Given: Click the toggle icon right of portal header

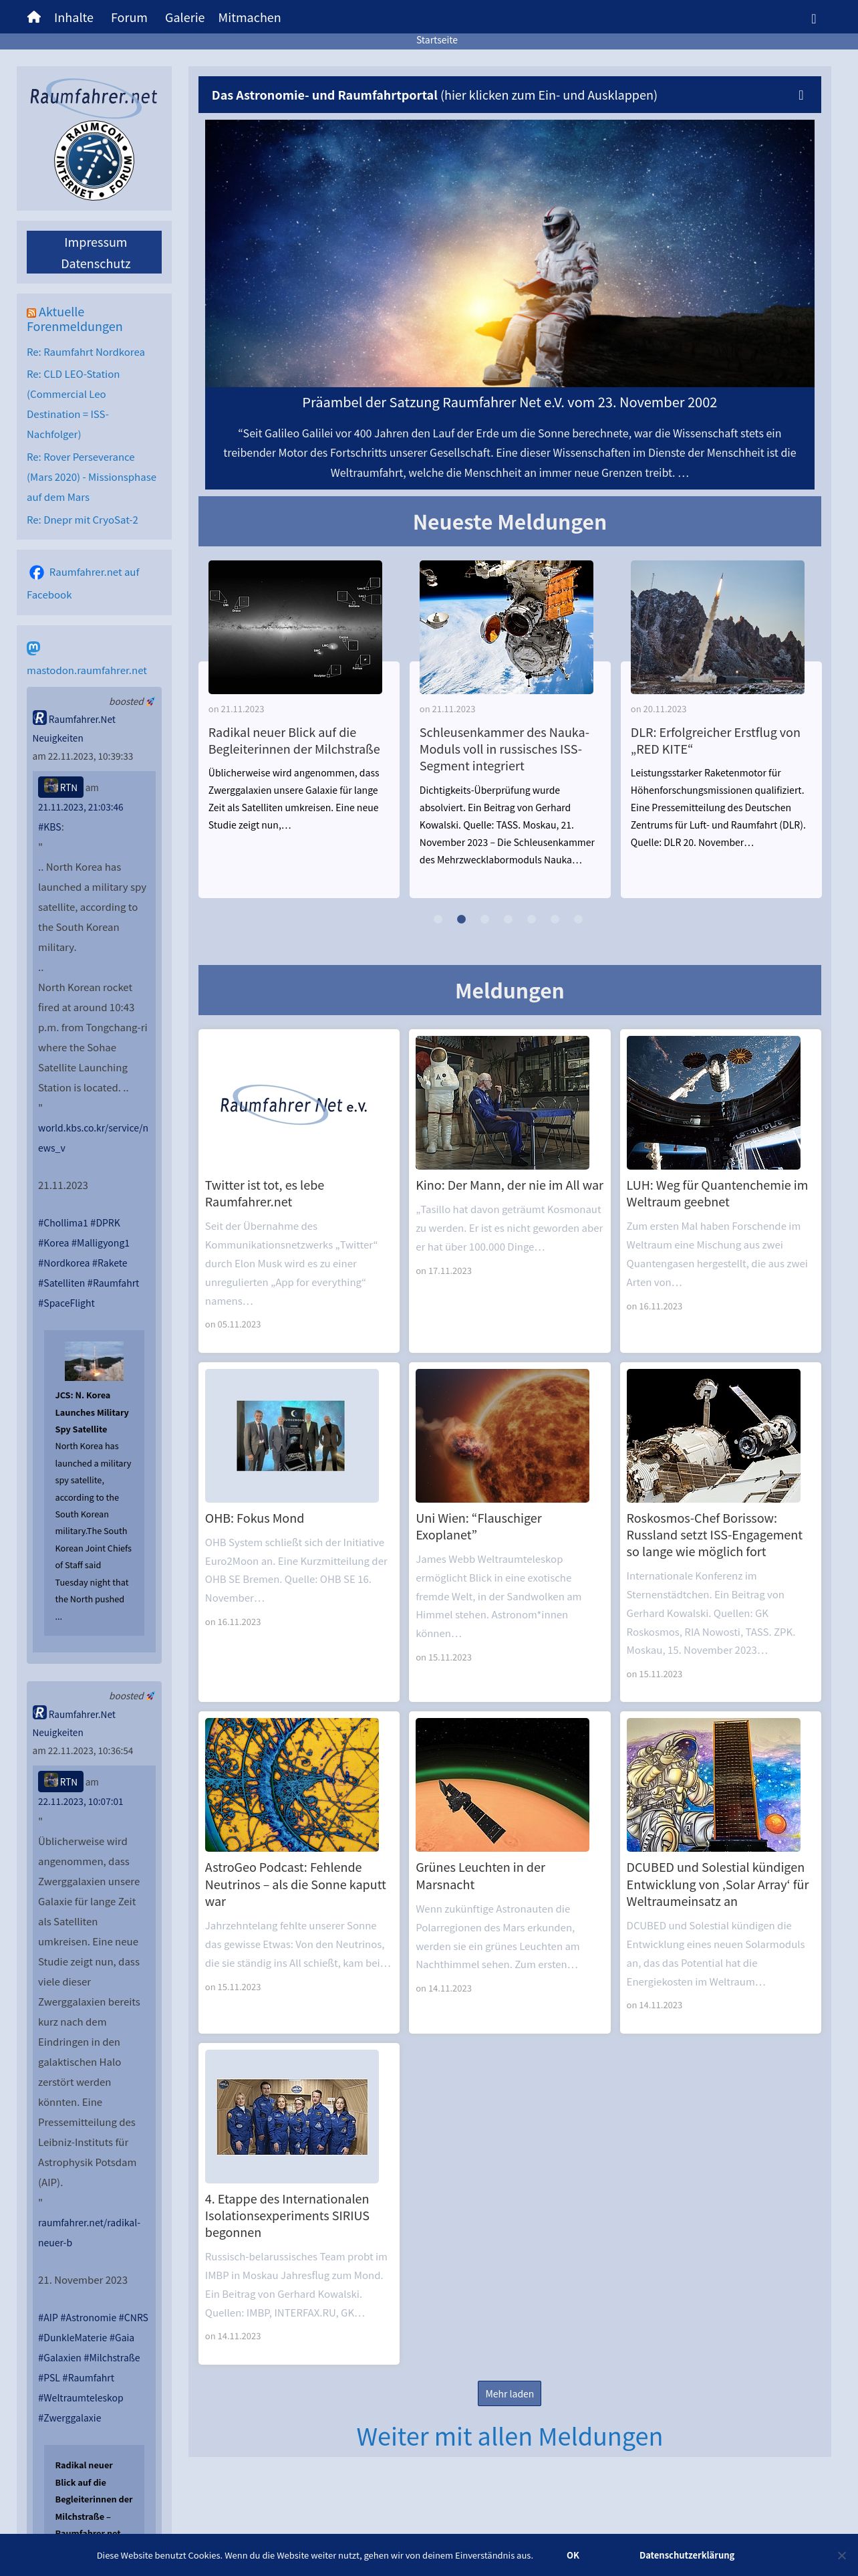Looking at the screenshot, I should pyautogui.click(x=800, y=95).
